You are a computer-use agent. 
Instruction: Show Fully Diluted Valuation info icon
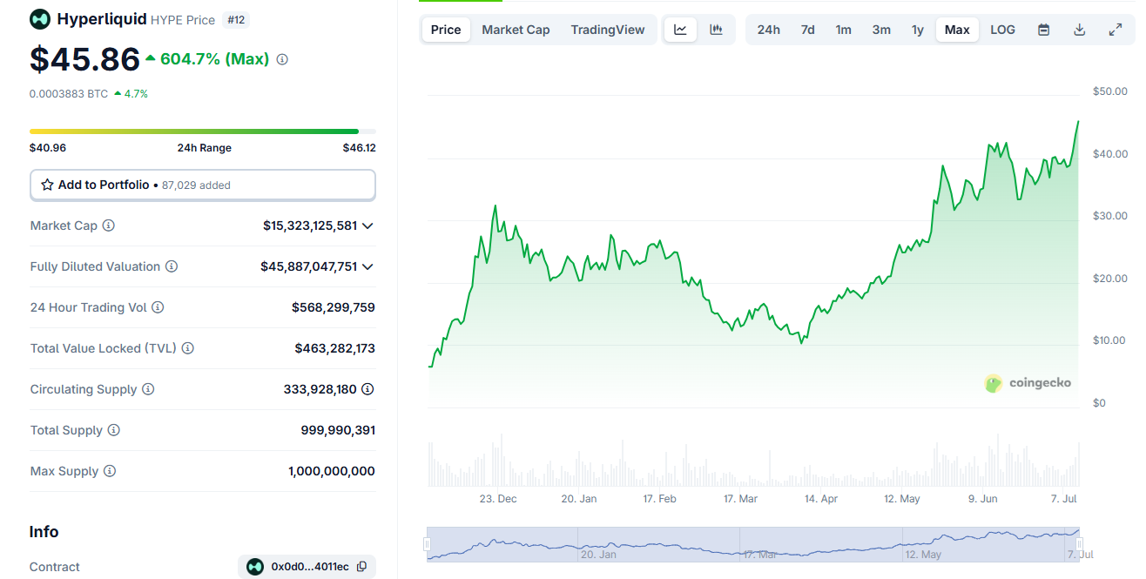(x=172, y=266)
